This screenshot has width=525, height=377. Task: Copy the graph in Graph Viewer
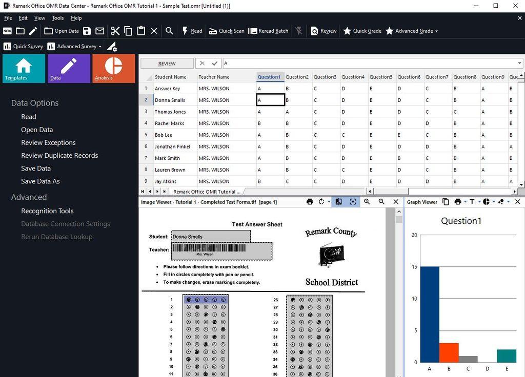[446, 202]
